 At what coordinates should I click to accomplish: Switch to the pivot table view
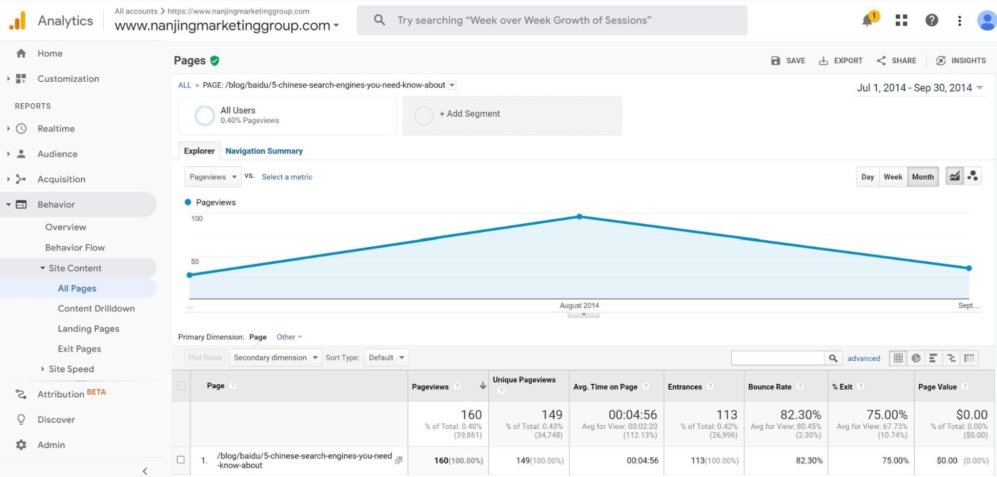[970, 357]
